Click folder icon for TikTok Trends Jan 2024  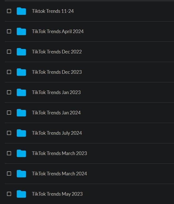(21, 113)
